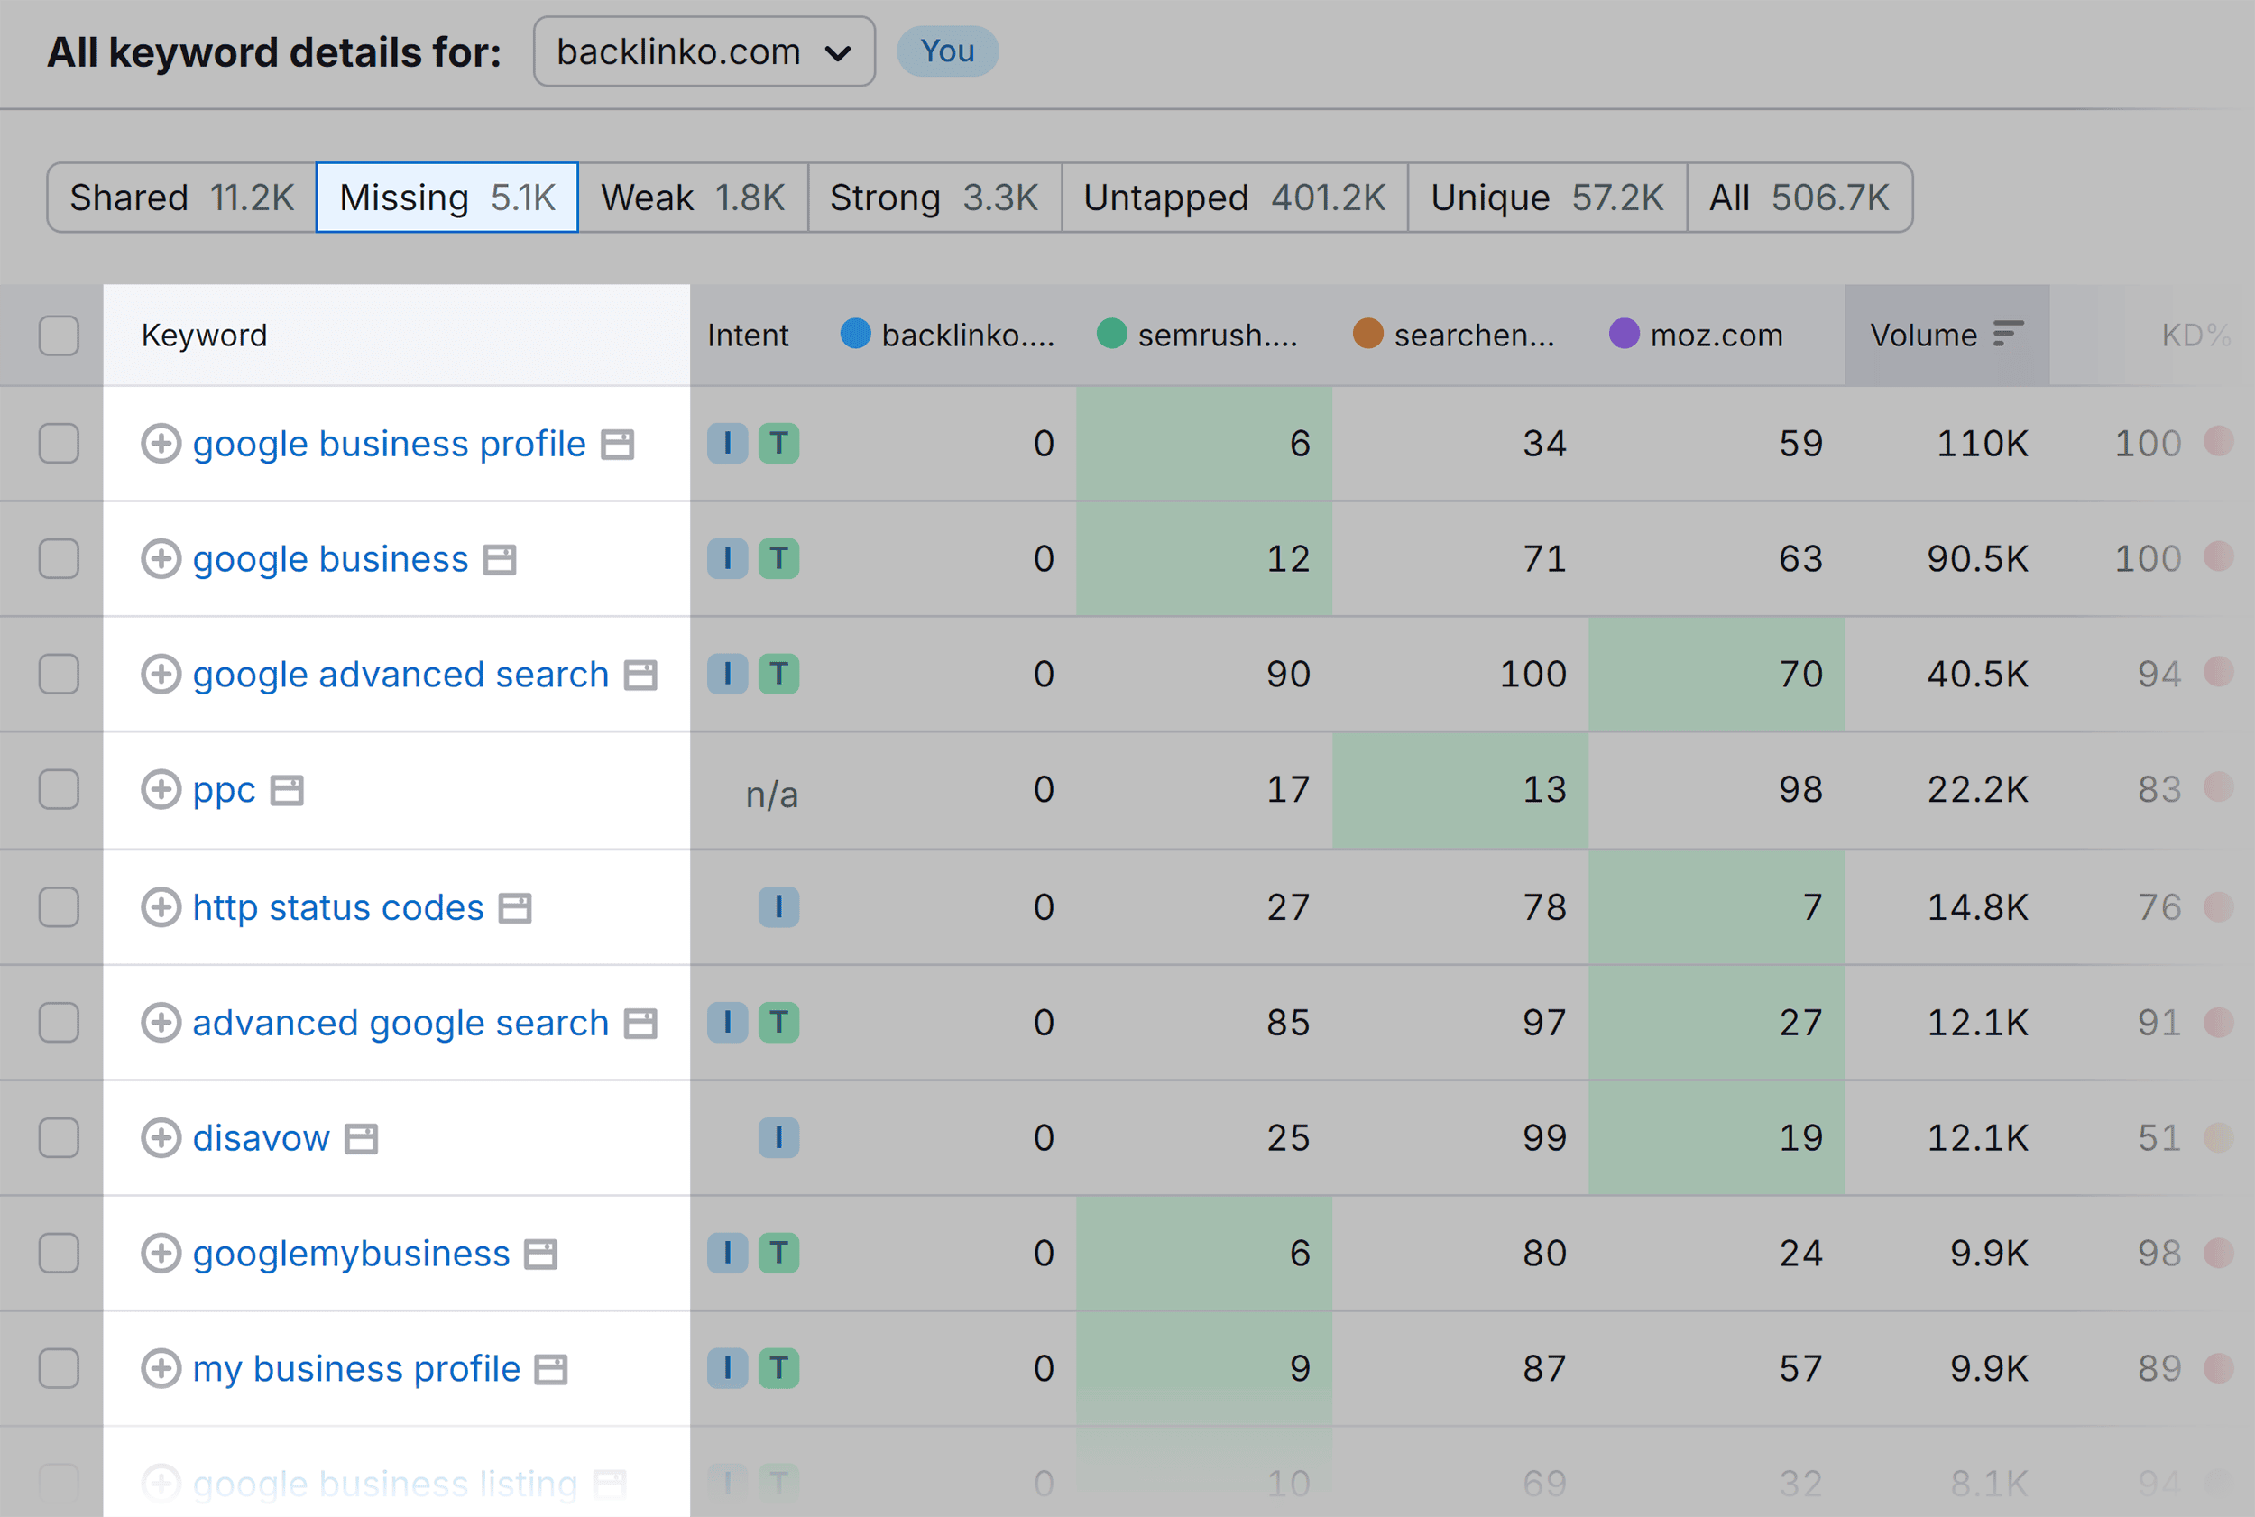Expand details for google business profile keyword
This screenshot has width=2255, height=1517.
coord(161,444)
